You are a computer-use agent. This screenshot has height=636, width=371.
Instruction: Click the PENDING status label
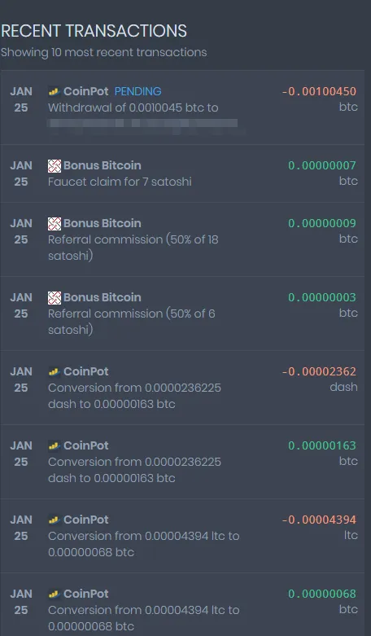tap(137, 92)
